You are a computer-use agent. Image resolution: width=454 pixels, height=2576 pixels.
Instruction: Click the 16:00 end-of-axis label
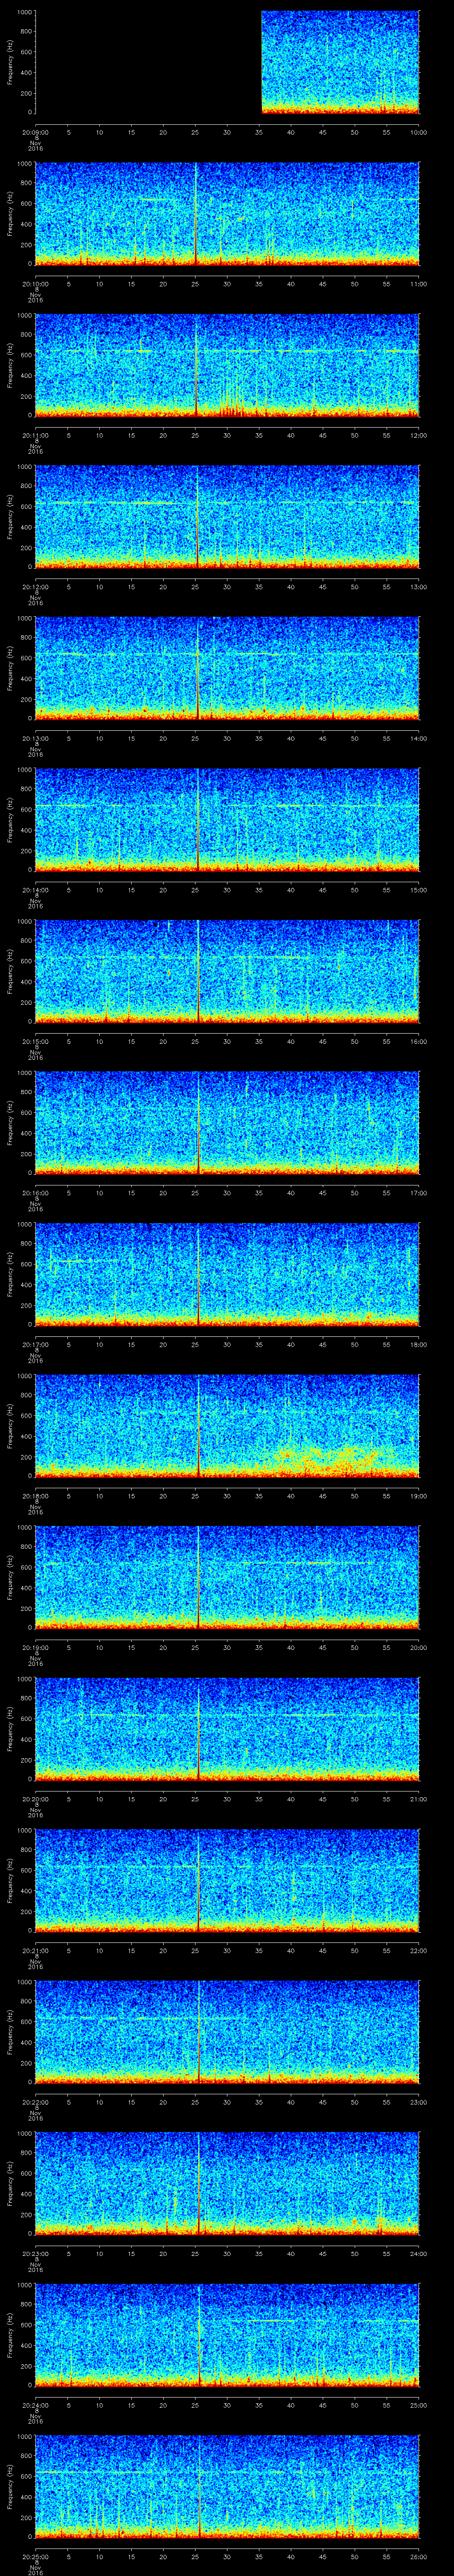(418, 1042)
